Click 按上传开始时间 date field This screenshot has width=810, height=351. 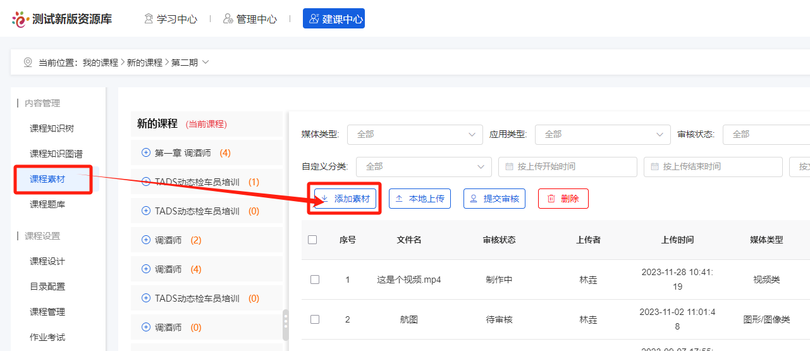coord(567,166)
